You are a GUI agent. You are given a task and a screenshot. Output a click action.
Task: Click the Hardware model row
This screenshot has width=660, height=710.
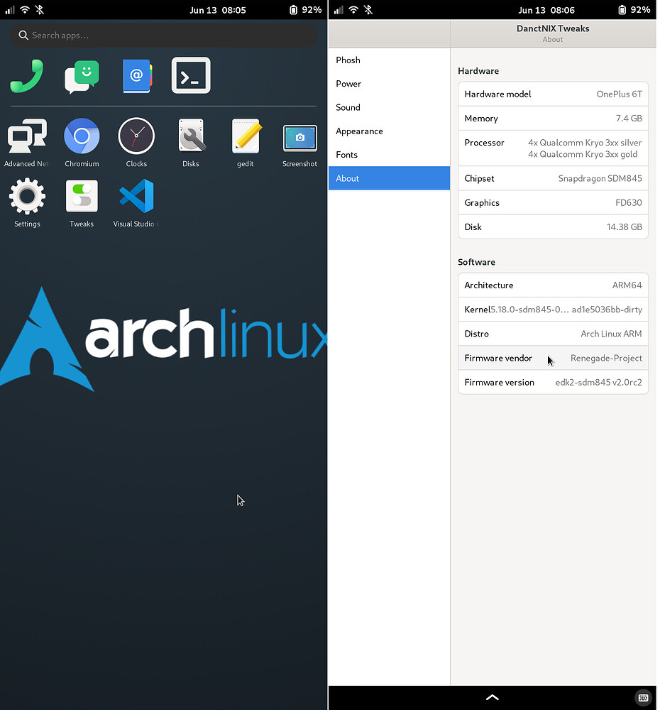point(553,94)
